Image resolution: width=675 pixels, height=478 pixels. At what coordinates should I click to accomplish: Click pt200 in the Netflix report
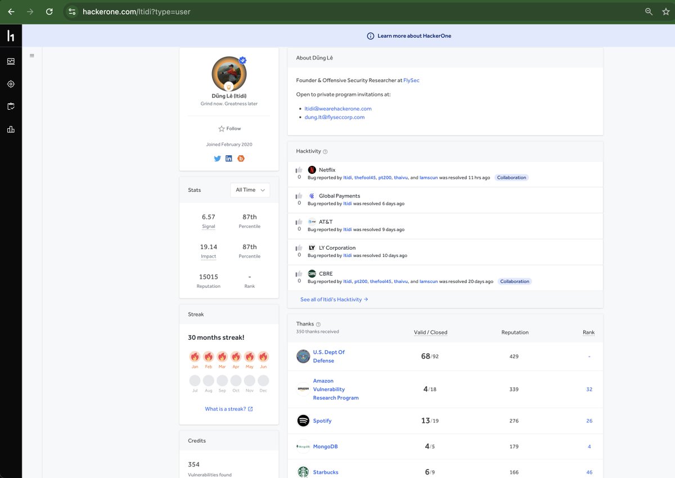pos(385,178)
